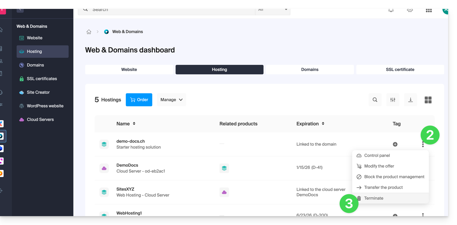Choose Modify the offer menu entry
The height and width of the screenshot is (225, 457).
click(x=379, y=166)
